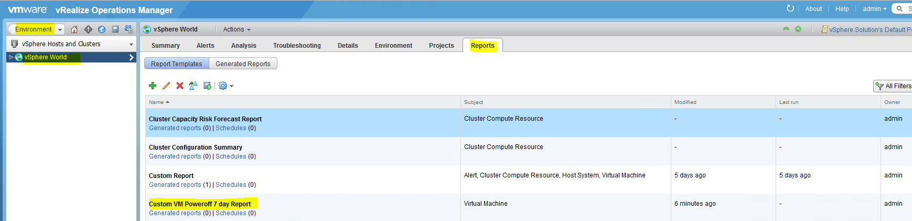Viewport: 912px width, 221px height.
Task: Open the Content icon in the navigation bar
Action: click(x=115, y=29)
